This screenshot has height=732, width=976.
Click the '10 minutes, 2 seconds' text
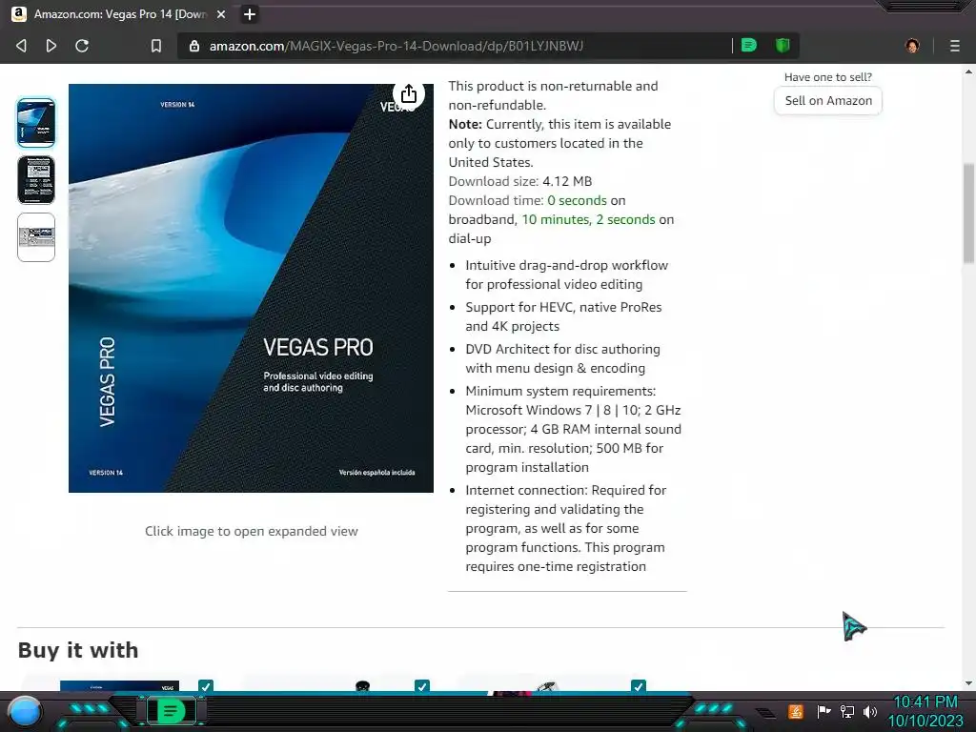coord(588,219)
